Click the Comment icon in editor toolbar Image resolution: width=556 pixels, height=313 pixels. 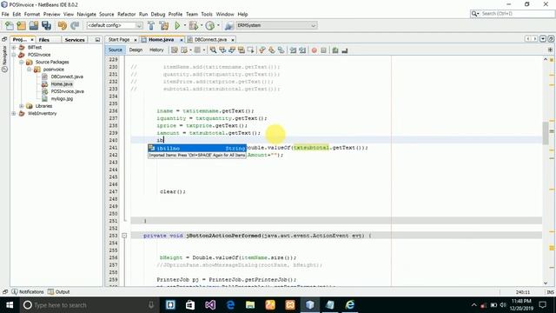(335, 50)
